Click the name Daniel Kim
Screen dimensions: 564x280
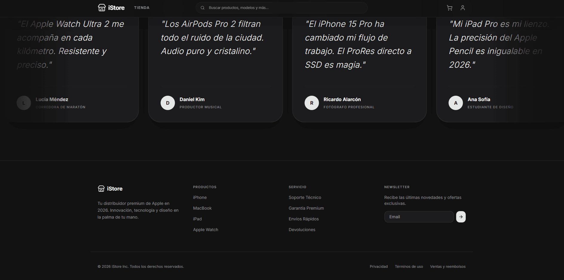(192, 99)
